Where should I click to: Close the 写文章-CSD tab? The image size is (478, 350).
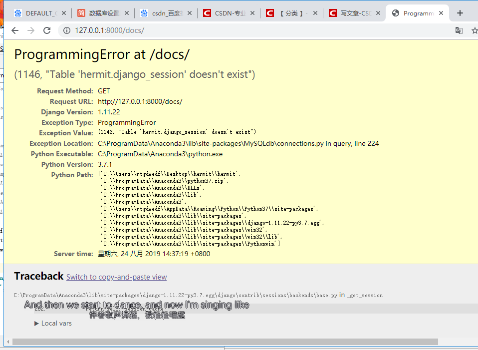pyautogui.click(x=378, y=13)
